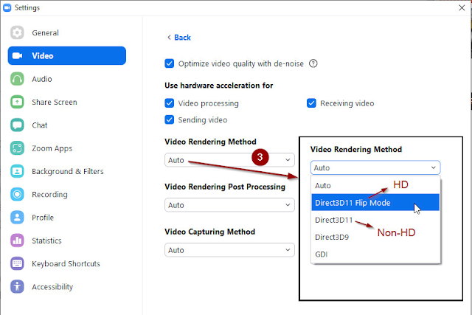Screen dimensions: 472x315
Task: Open Zoom Apps settings
Action: pyautogui.click(x=67, y=148)
